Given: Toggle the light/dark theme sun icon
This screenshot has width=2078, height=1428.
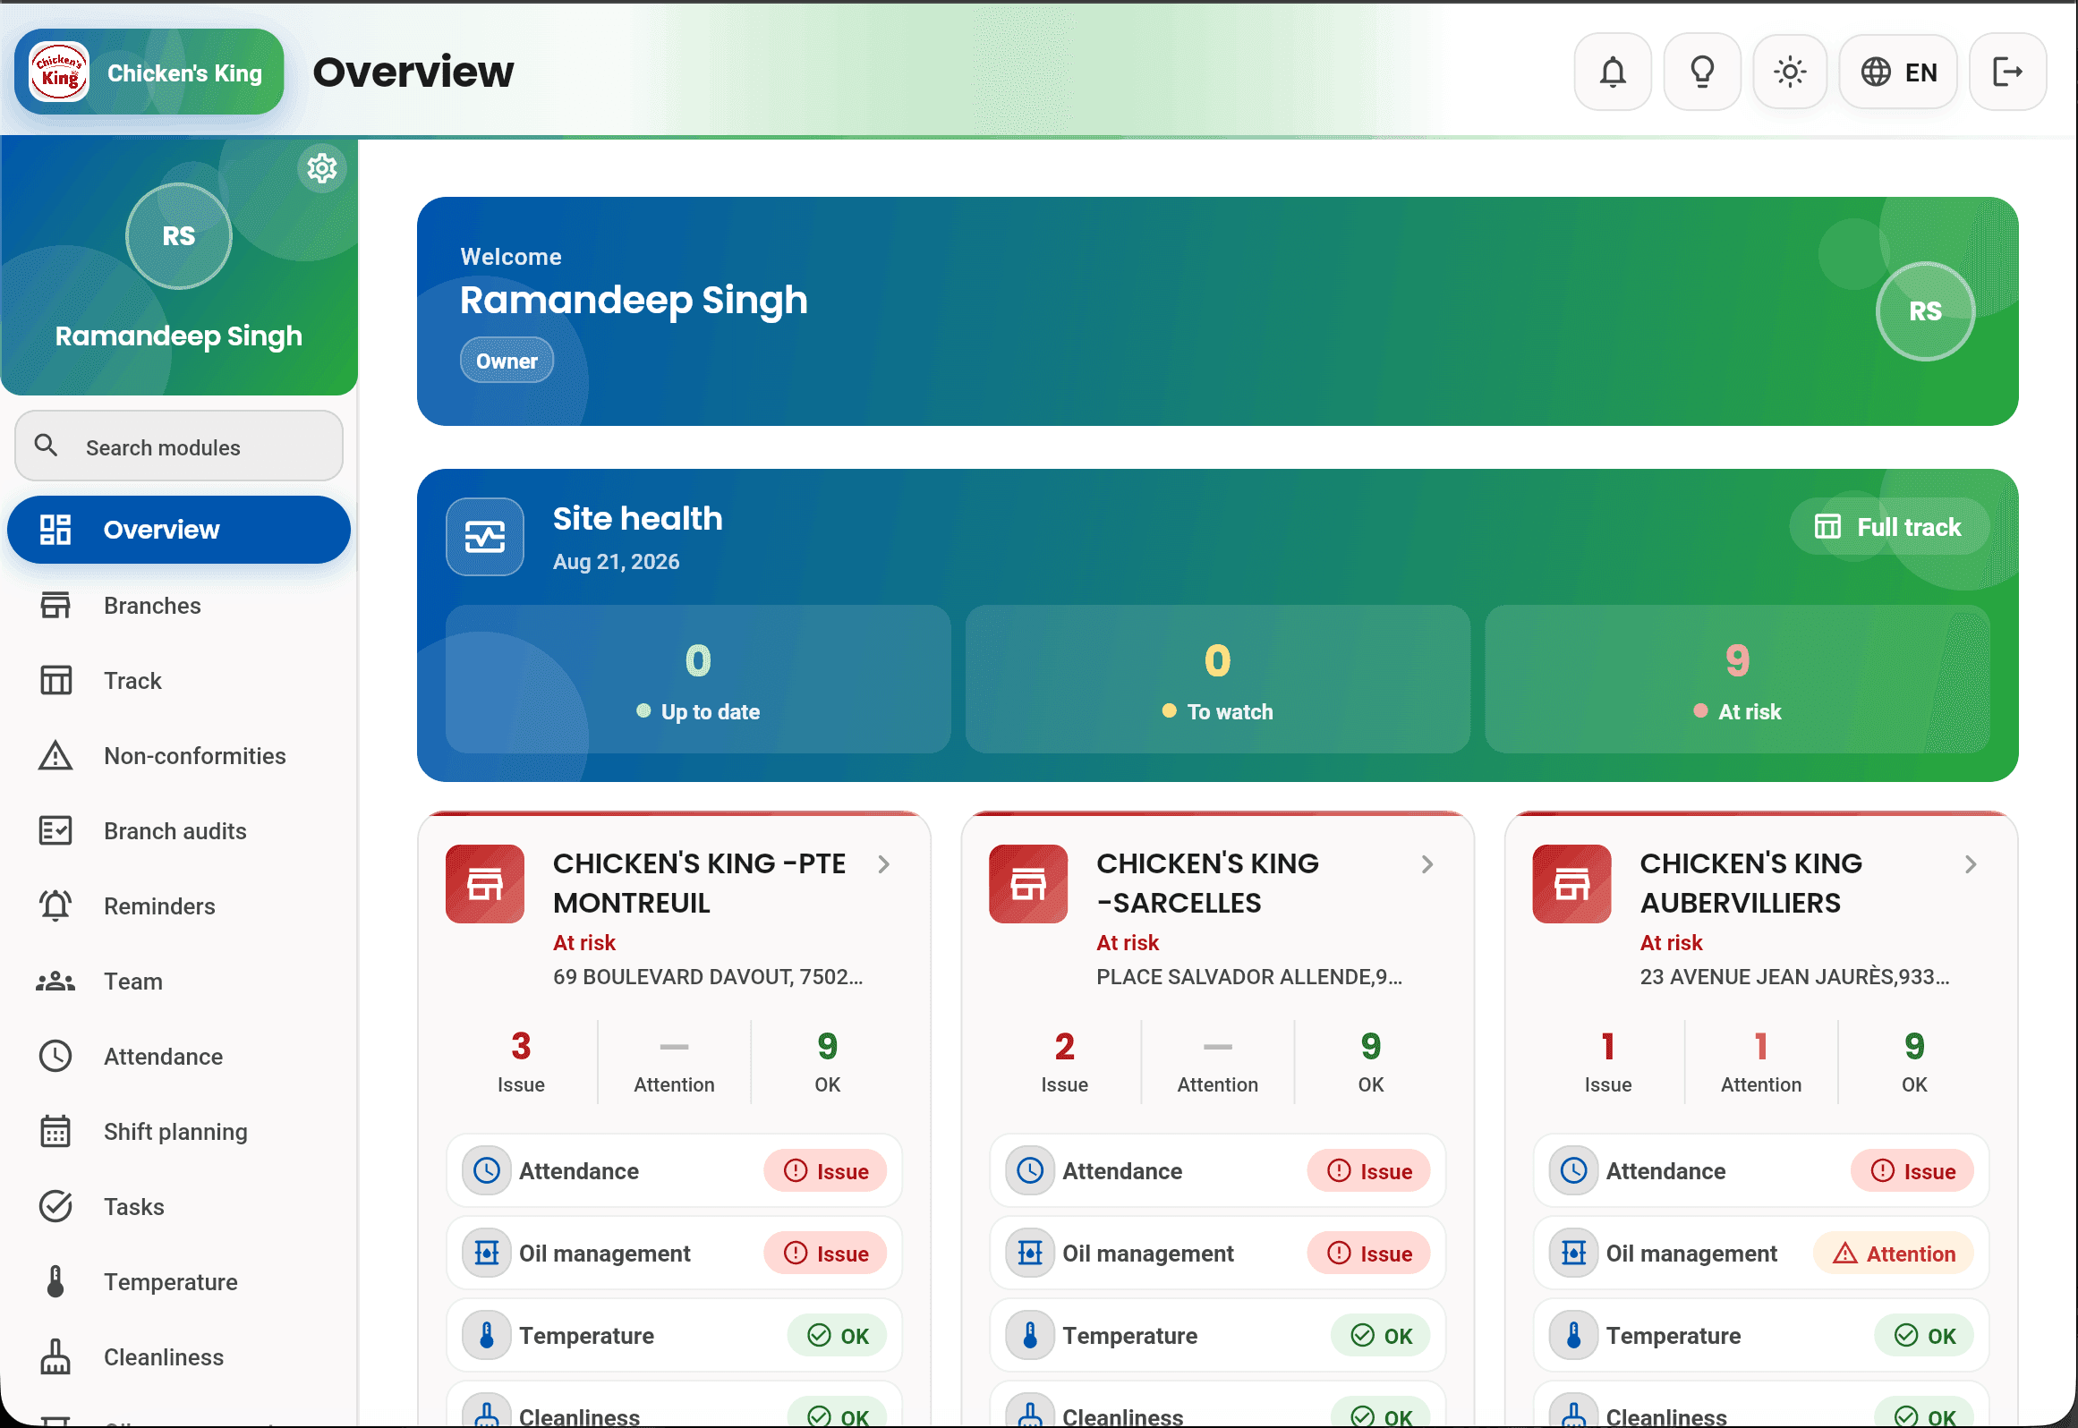Looking at the screenshot, I should pyautogui.click(x=1790, y=72).
